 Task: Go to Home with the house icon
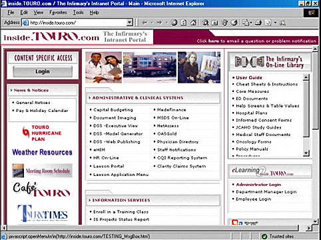coord(193,23)
